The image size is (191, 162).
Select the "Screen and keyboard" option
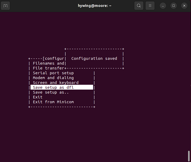[56, 83]
